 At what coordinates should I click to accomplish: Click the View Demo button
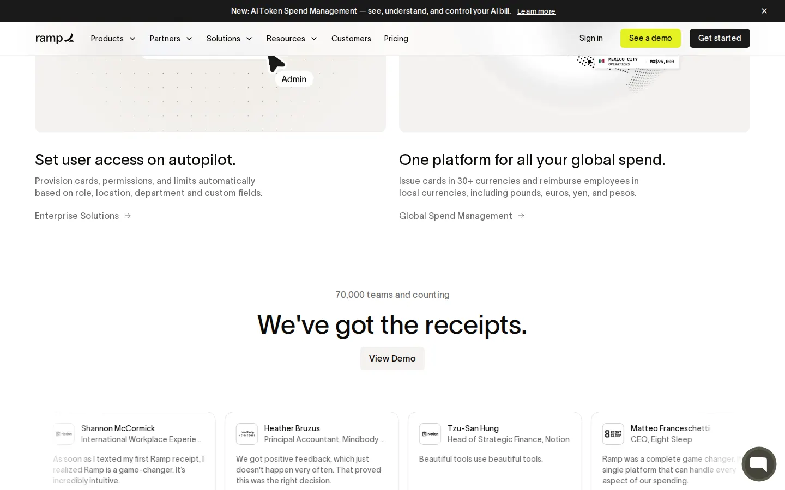click(392, 358)
